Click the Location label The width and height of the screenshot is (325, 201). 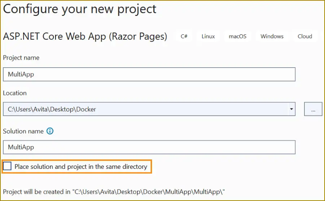(x=15, y=93)
